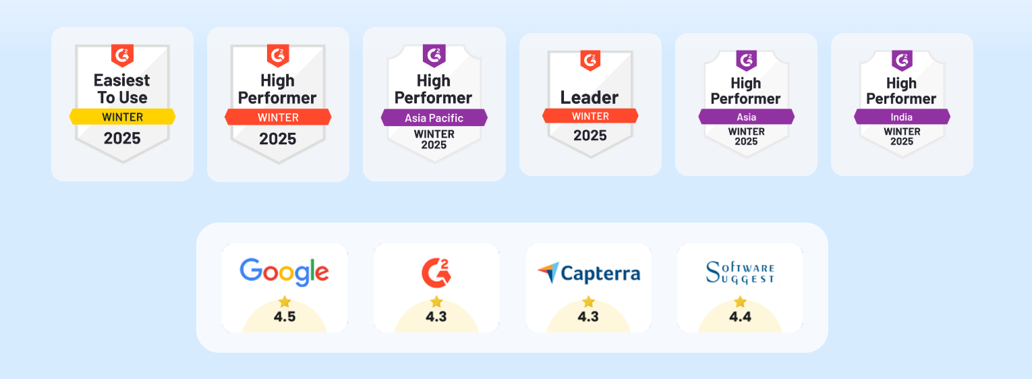This screenshot has width=1032, height=379.
Task: Select the Software Suggest logo
Action: pos(740,272)
